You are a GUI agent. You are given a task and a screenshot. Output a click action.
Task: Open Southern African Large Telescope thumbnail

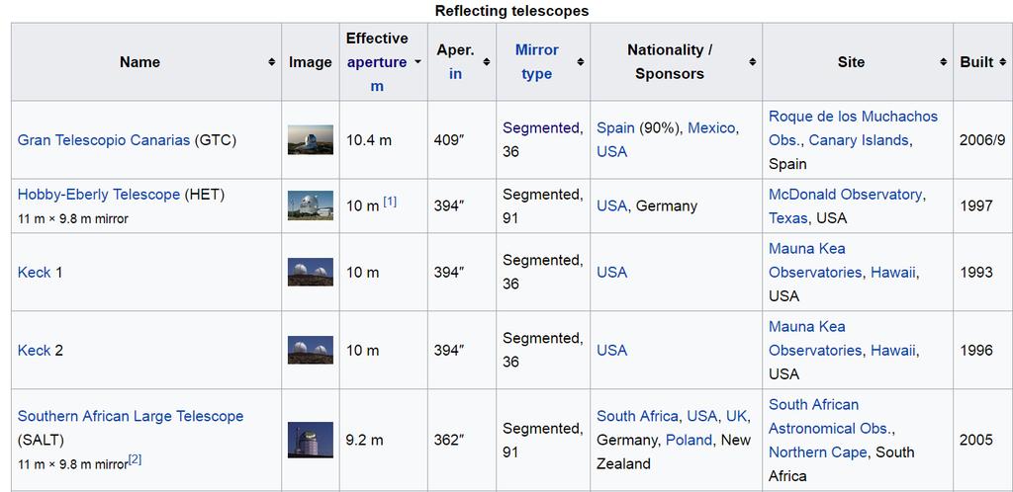310,440
